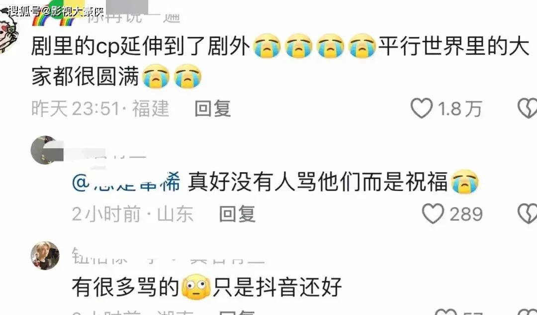Open the blurred gray avatar of 山东 user
537x315 pixels.
45,150
